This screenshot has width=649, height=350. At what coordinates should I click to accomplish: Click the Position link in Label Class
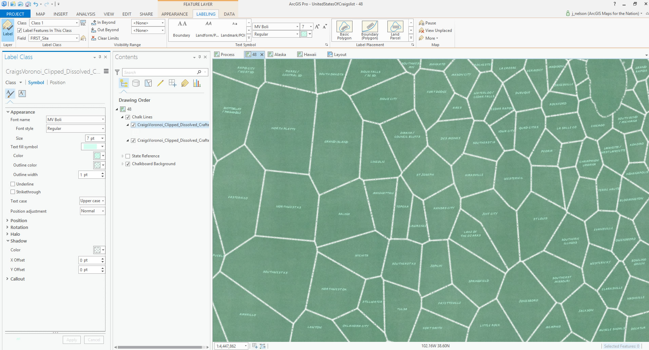click(x=57, y=82)
